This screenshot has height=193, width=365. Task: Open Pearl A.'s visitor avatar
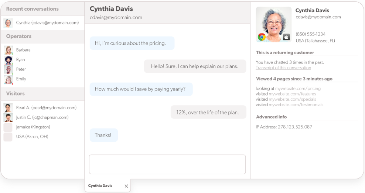tap(8, 108)
